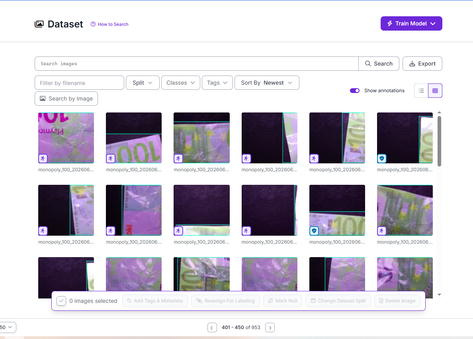Tick the select-all images checkbox
Screen dimensions: 473x339
(61, 301)
